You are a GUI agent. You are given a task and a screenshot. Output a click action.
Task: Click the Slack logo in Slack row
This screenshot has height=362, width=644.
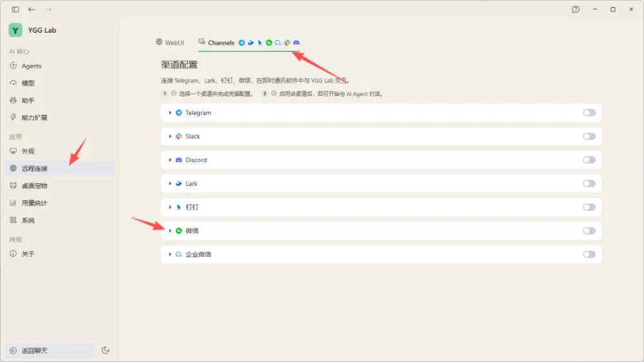point(178,136)
